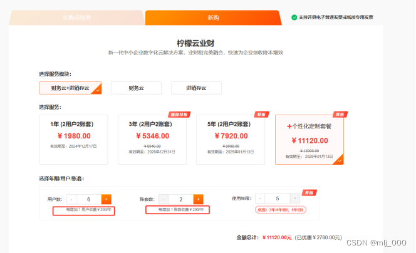Click the 选择服务模块 label
The image size is (416, 253).
pyautogui.click(x=55, y=74)
